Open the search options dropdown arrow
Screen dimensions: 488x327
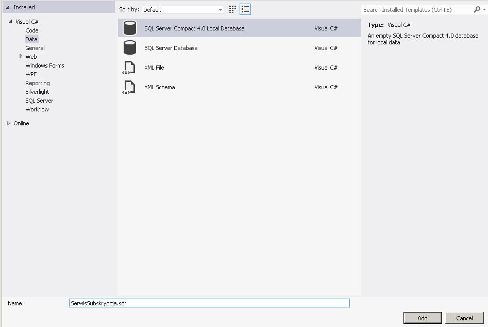(484, 10)
